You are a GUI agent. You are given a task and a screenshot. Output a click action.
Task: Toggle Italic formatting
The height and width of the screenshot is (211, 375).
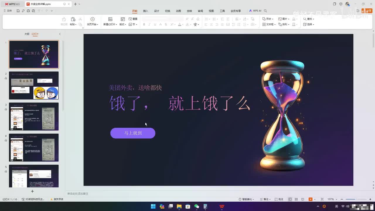(x=149, y=24)
